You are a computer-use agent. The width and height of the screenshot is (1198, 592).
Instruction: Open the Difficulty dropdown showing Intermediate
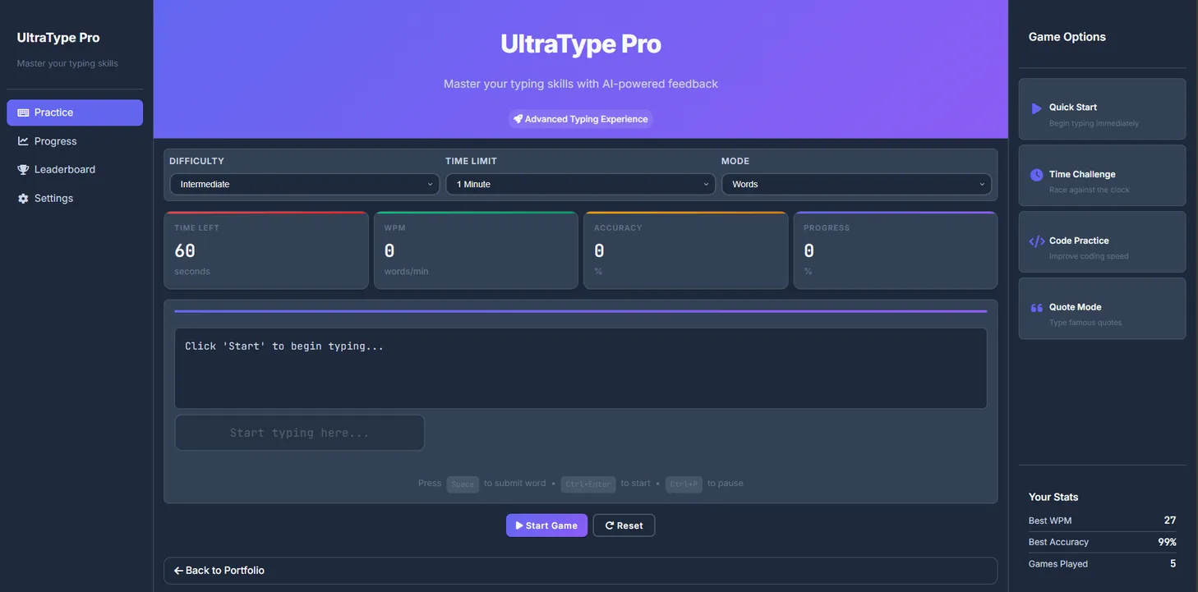pos(304,184)
